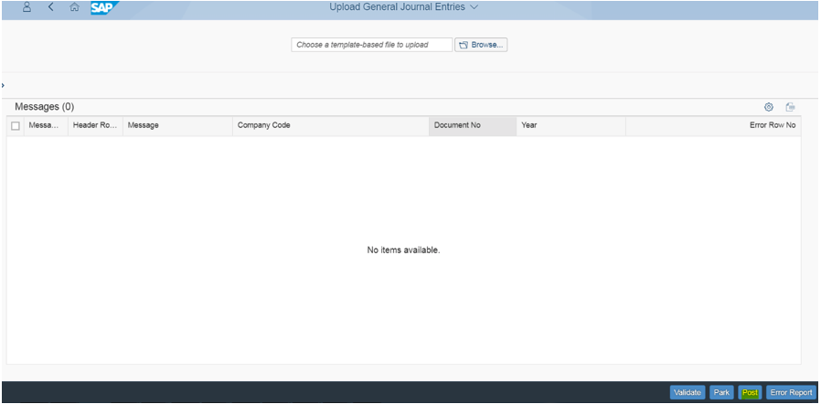
Task: Click the Park button
Action: (x=721, y=392)
